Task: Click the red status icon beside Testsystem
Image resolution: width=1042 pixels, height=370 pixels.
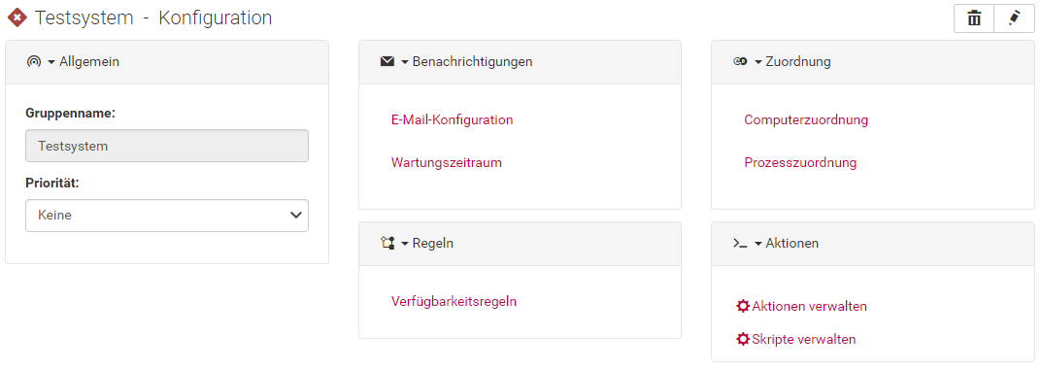Action: 17,17
